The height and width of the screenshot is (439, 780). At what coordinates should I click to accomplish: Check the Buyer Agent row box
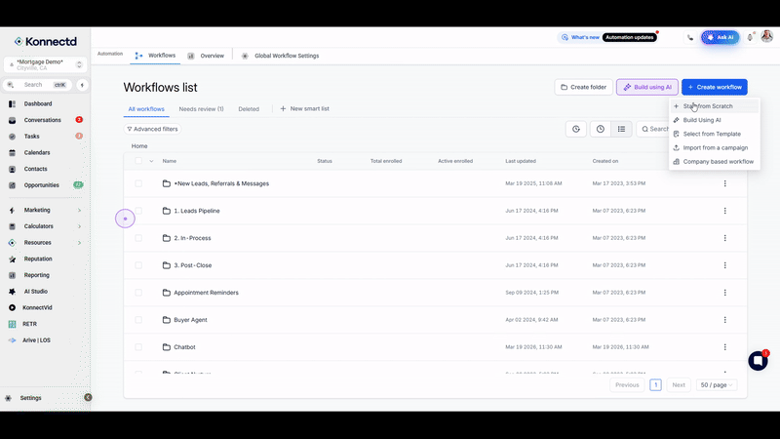pos(138,320)
